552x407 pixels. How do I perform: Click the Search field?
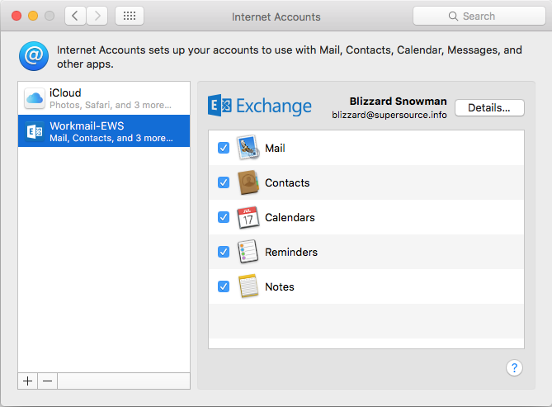[x=477, y=16]
